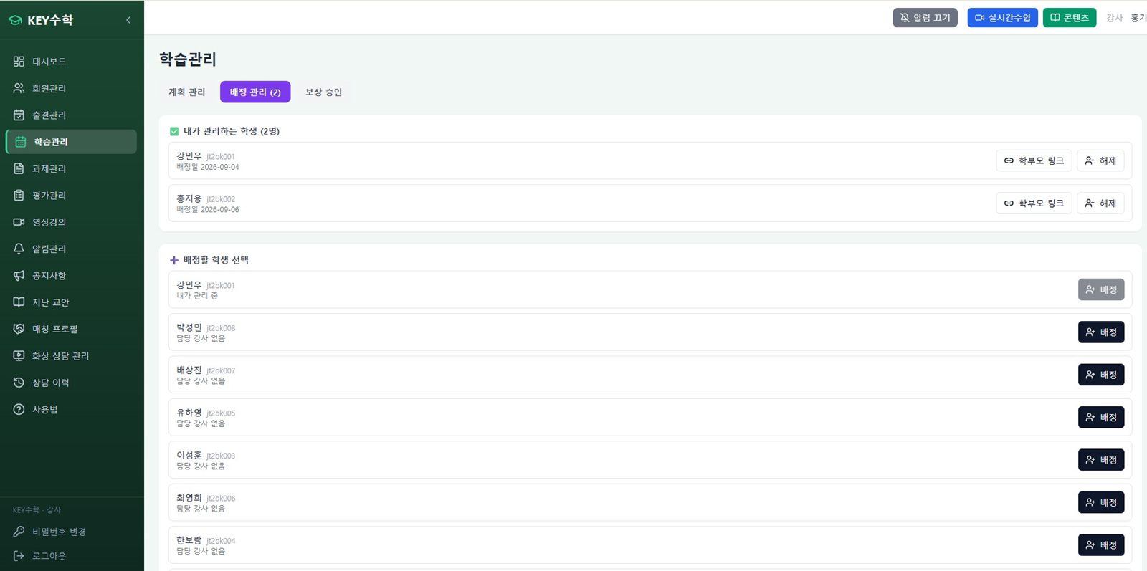Open the 보상 승인 tab
This screenshot has height=571, width=1147.
click(x=323, y=92)
